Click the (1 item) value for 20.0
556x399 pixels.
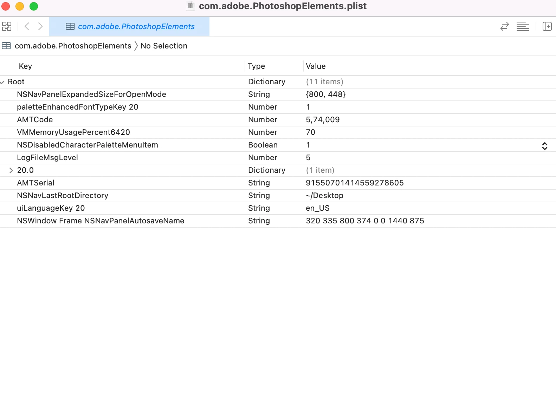click(x=320, y=170)
